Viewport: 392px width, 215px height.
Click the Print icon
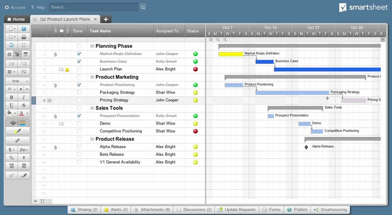pos(24,37)
